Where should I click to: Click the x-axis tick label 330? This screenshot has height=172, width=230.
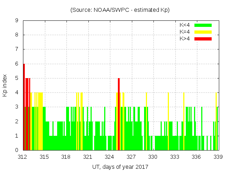pos(153,157)
